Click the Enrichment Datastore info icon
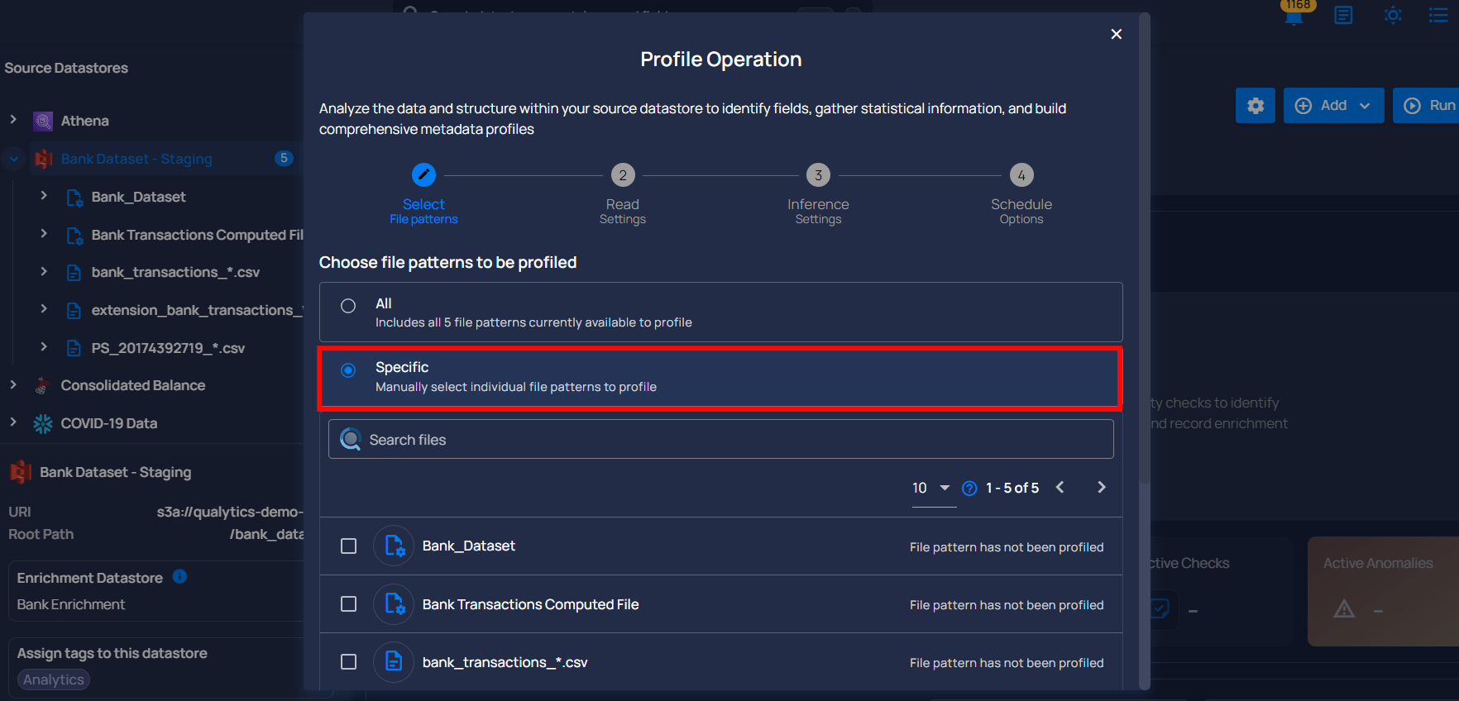 [179, 576]
